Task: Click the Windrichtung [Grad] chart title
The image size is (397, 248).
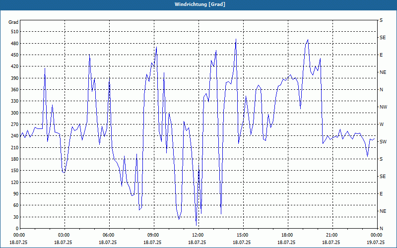Action: click(200, 4)
